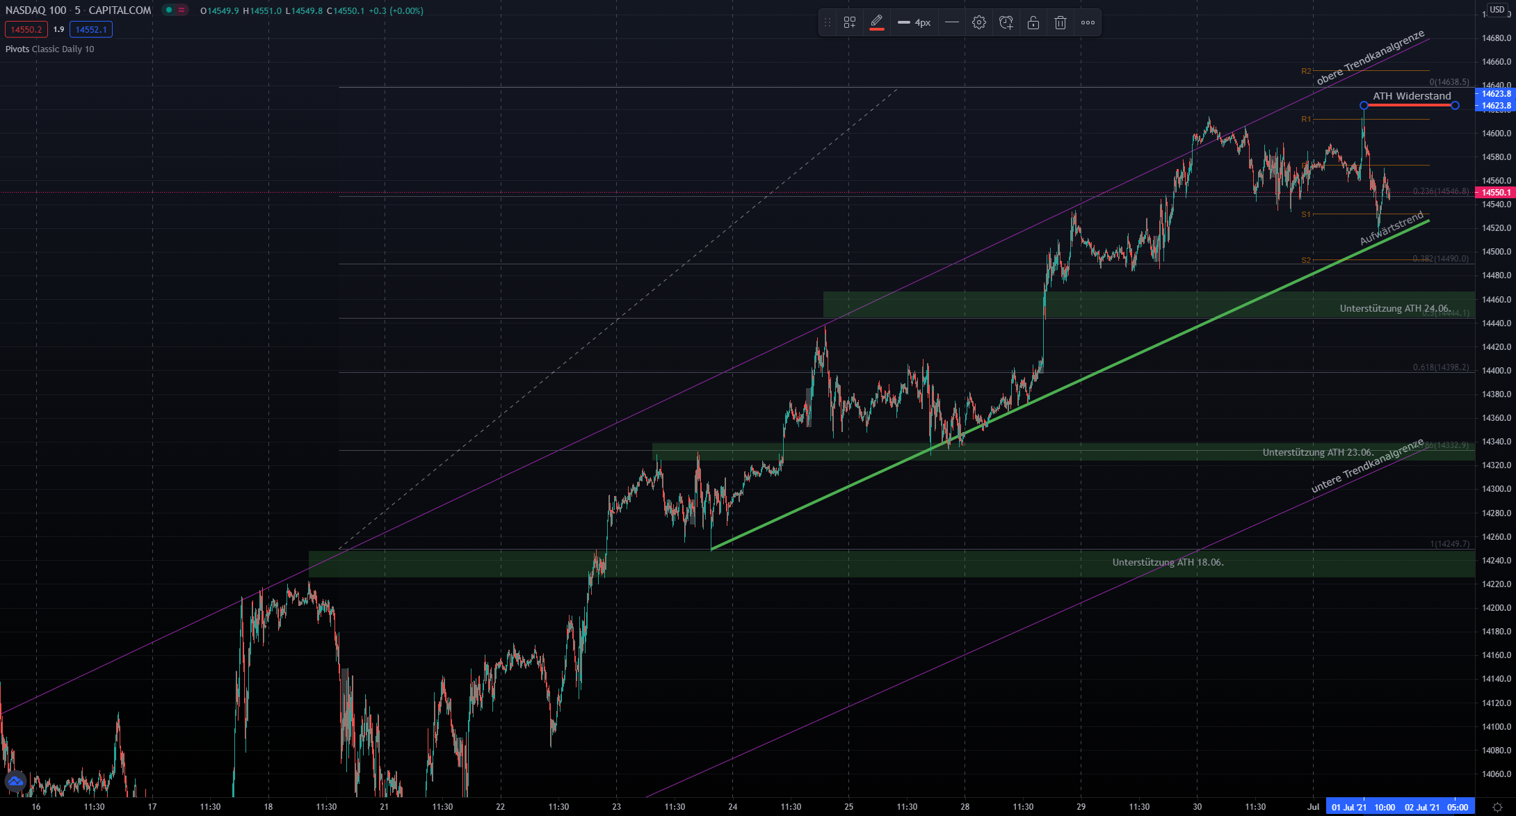Click the red sell price 14550.2 button
1516x816 pixels.
[26, 29]
